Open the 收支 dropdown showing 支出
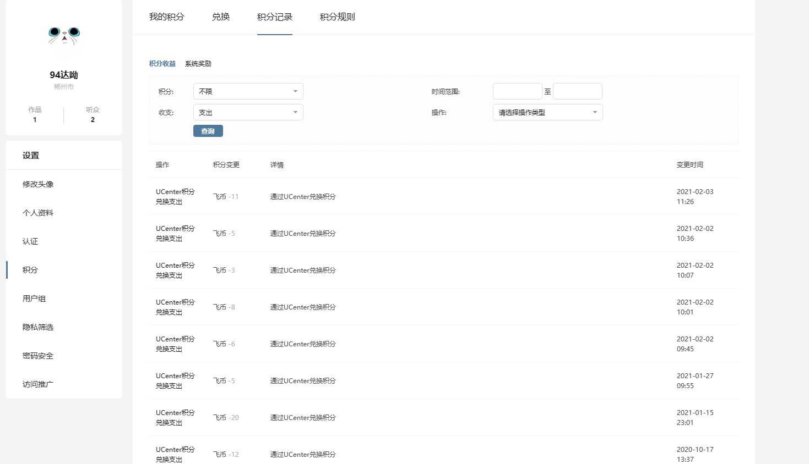 point(247,112)
